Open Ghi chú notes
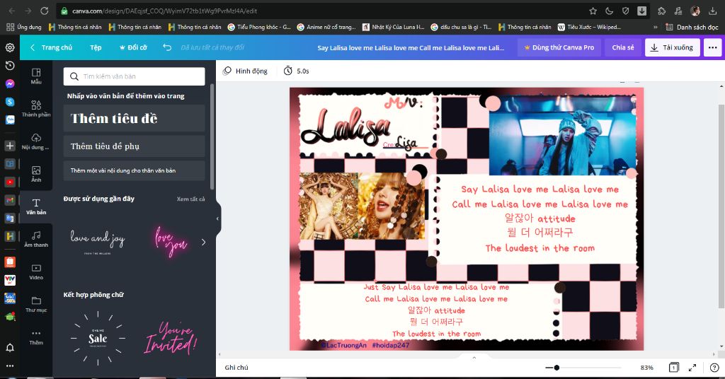Viewport: 725px width, 379px height. [236, 368]
